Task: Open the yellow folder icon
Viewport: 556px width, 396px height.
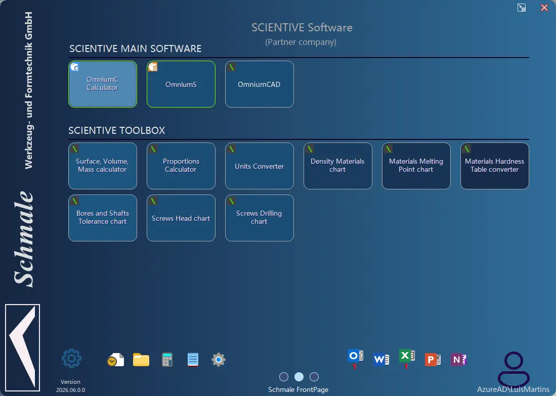Action: pos(141,360)
